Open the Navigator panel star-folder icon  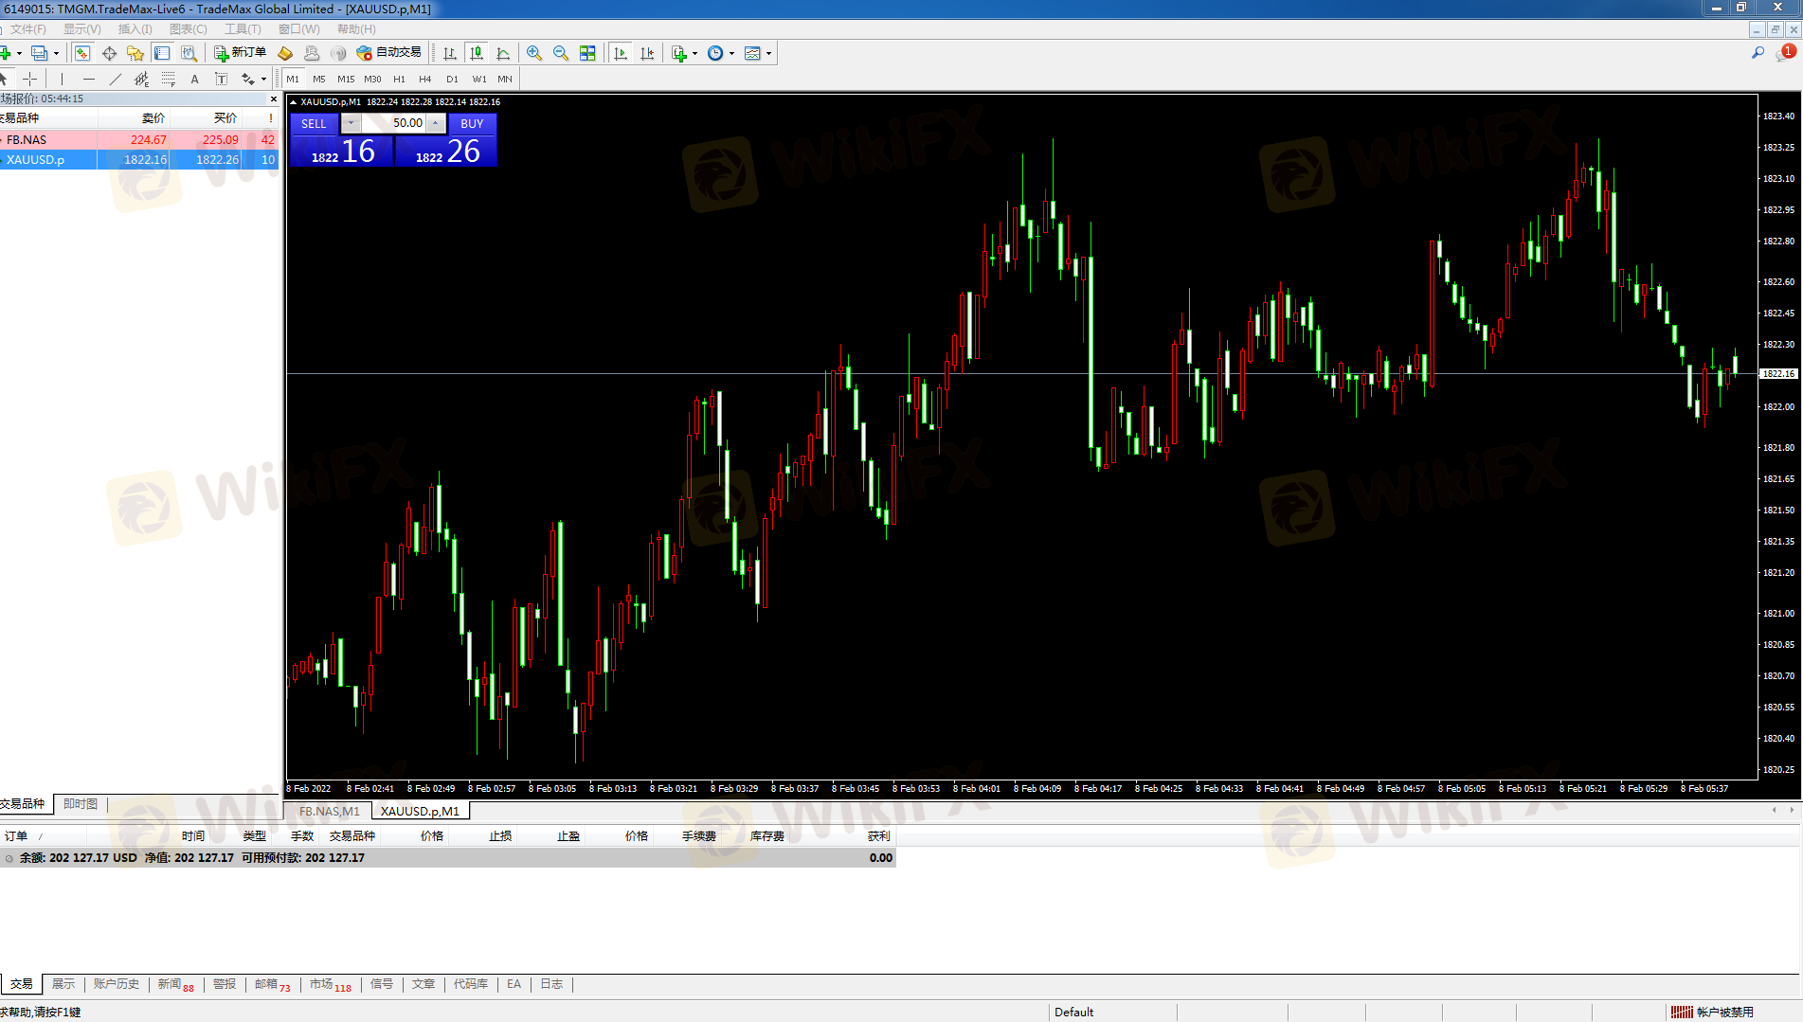[x=135, y=53]
